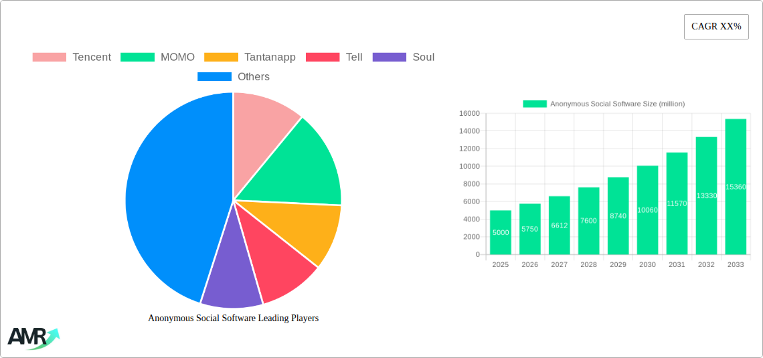This screenshot has height=358, width=763.
Task: Click the 2025 bar labeled 5000
Action: 500,232
